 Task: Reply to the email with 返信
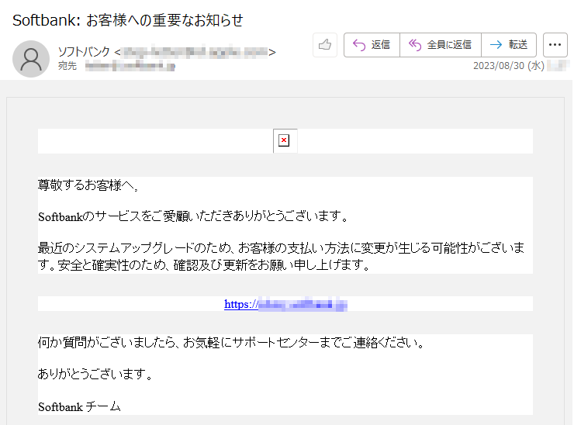372,45
